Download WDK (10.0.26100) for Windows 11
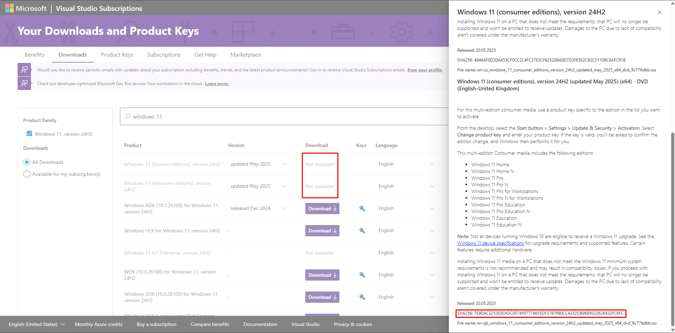 click(x=322, y=275)
